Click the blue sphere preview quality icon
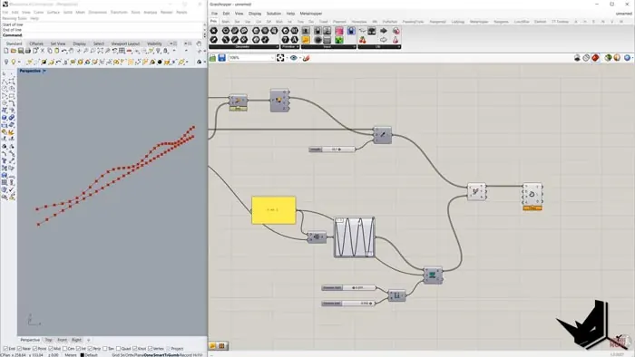This screenshot has height=357, width=635. [627, 58]
